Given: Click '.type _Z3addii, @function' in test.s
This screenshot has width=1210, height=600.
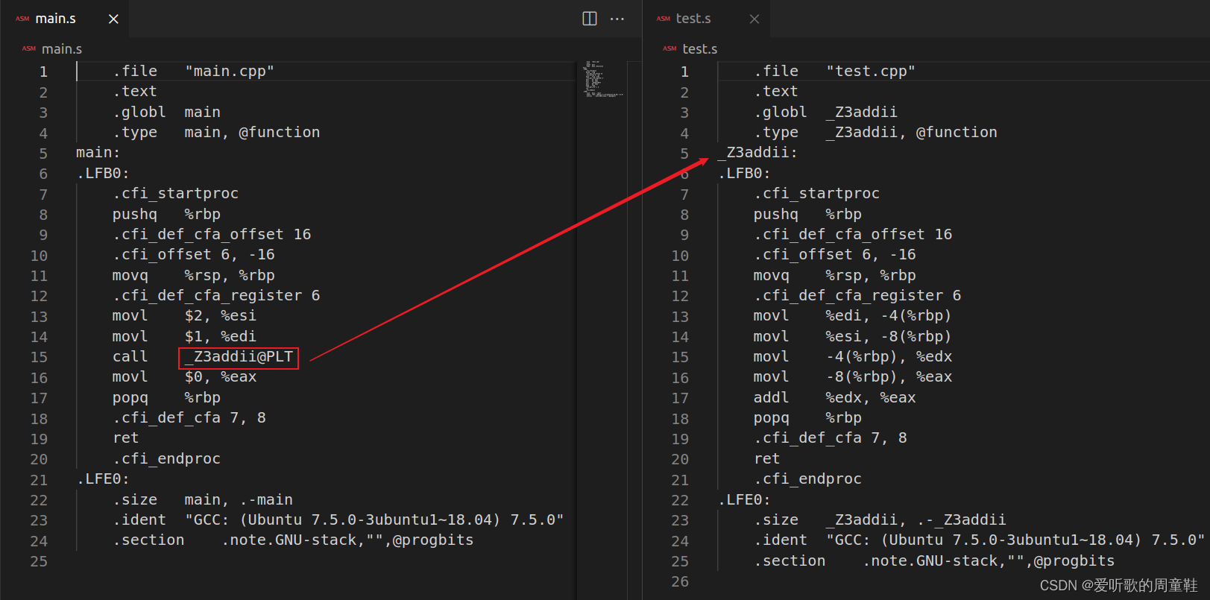Looking at the screenshot, I should [x=875, y=132].
